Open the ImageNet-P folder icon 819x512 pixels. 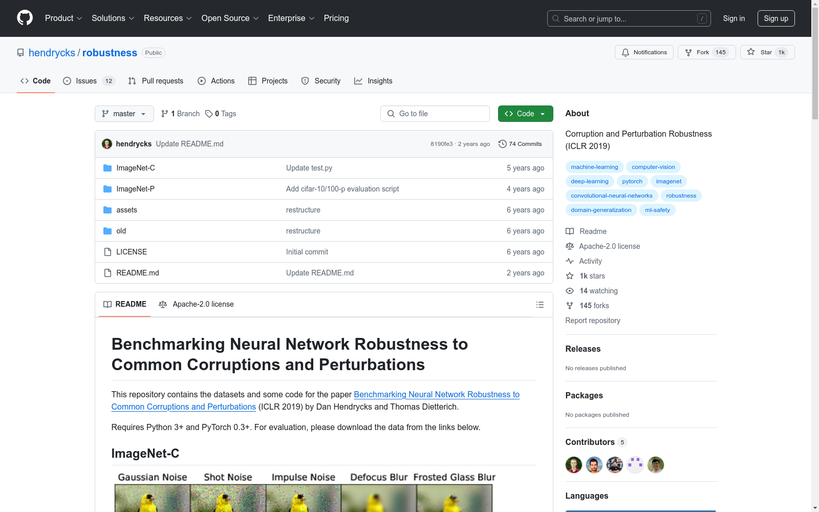coord(107,189)
